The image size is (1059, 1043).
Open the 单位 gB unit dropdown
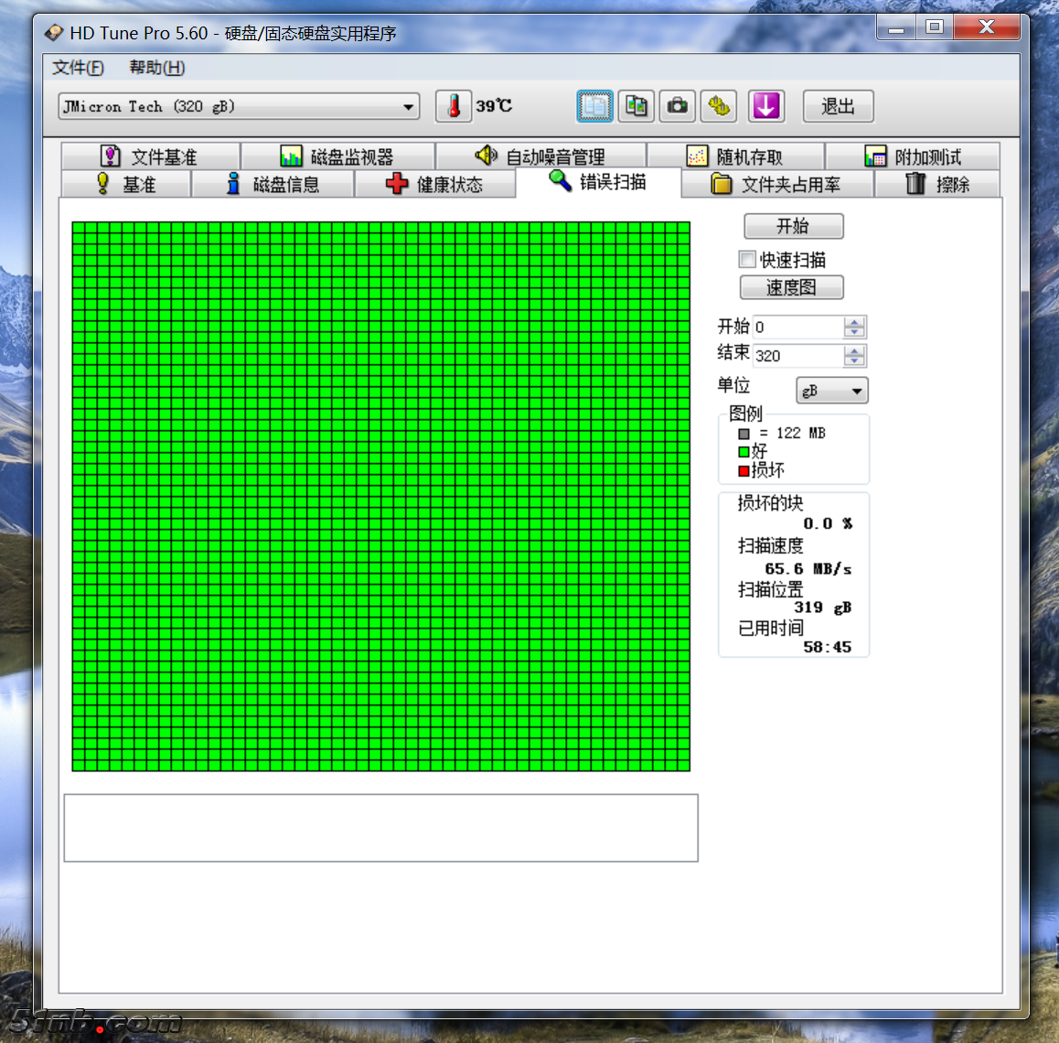pyautogui.click(x=831, y=391)
